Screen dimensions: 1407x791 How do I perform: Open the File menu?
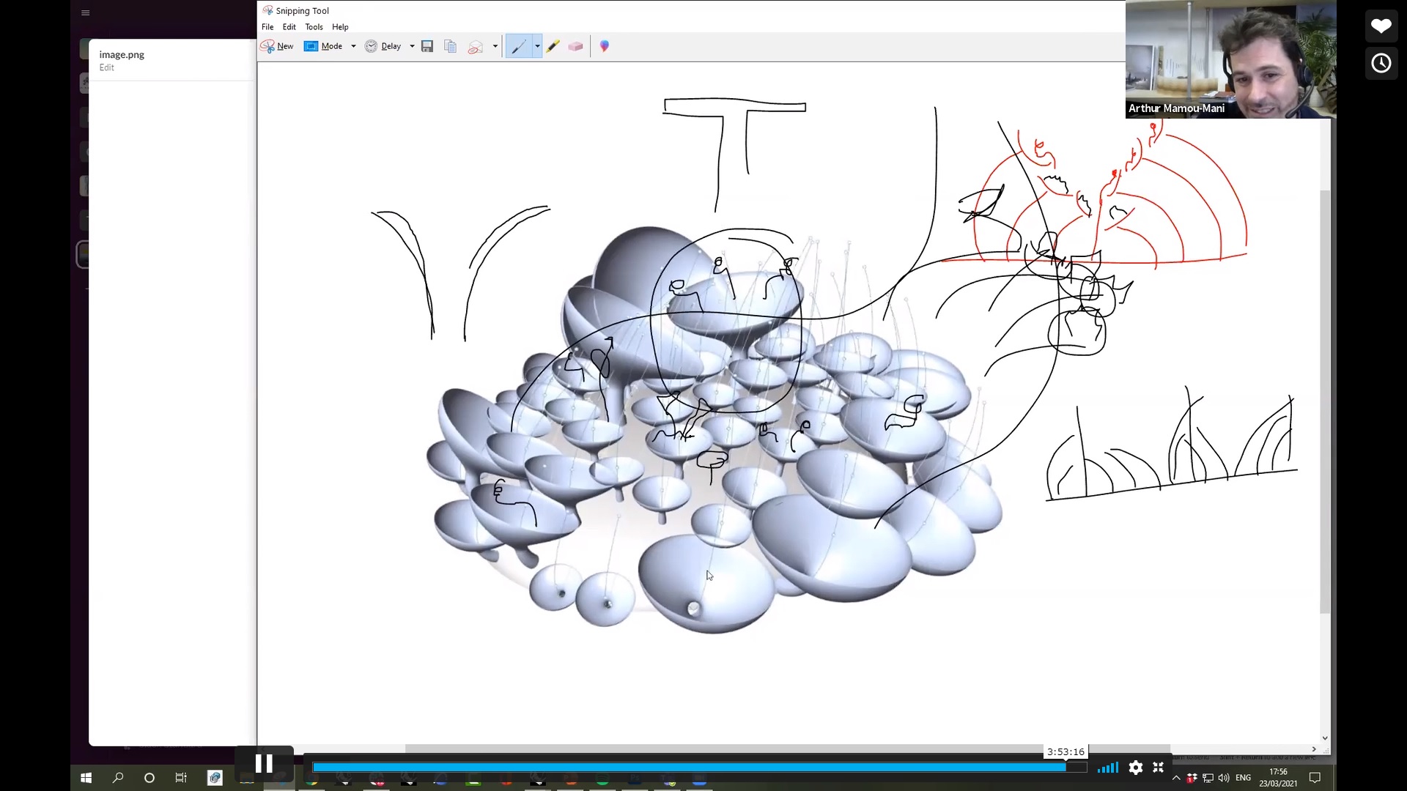(267, 27)
